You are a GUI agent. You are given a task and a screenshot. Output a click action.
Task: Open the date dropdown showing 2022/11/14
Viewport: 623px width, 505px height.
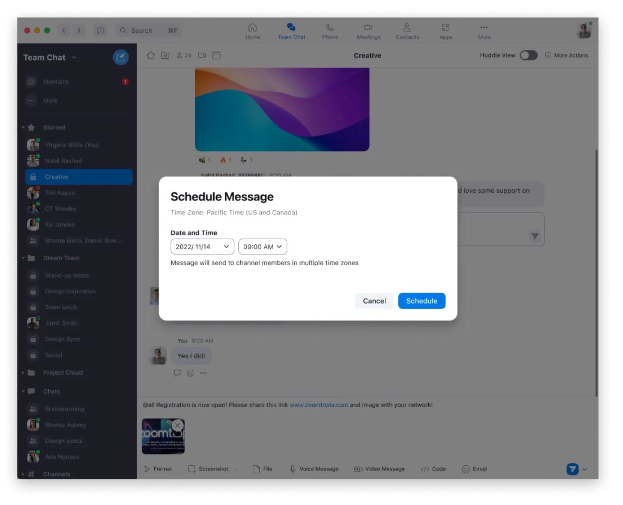[202, 246]
